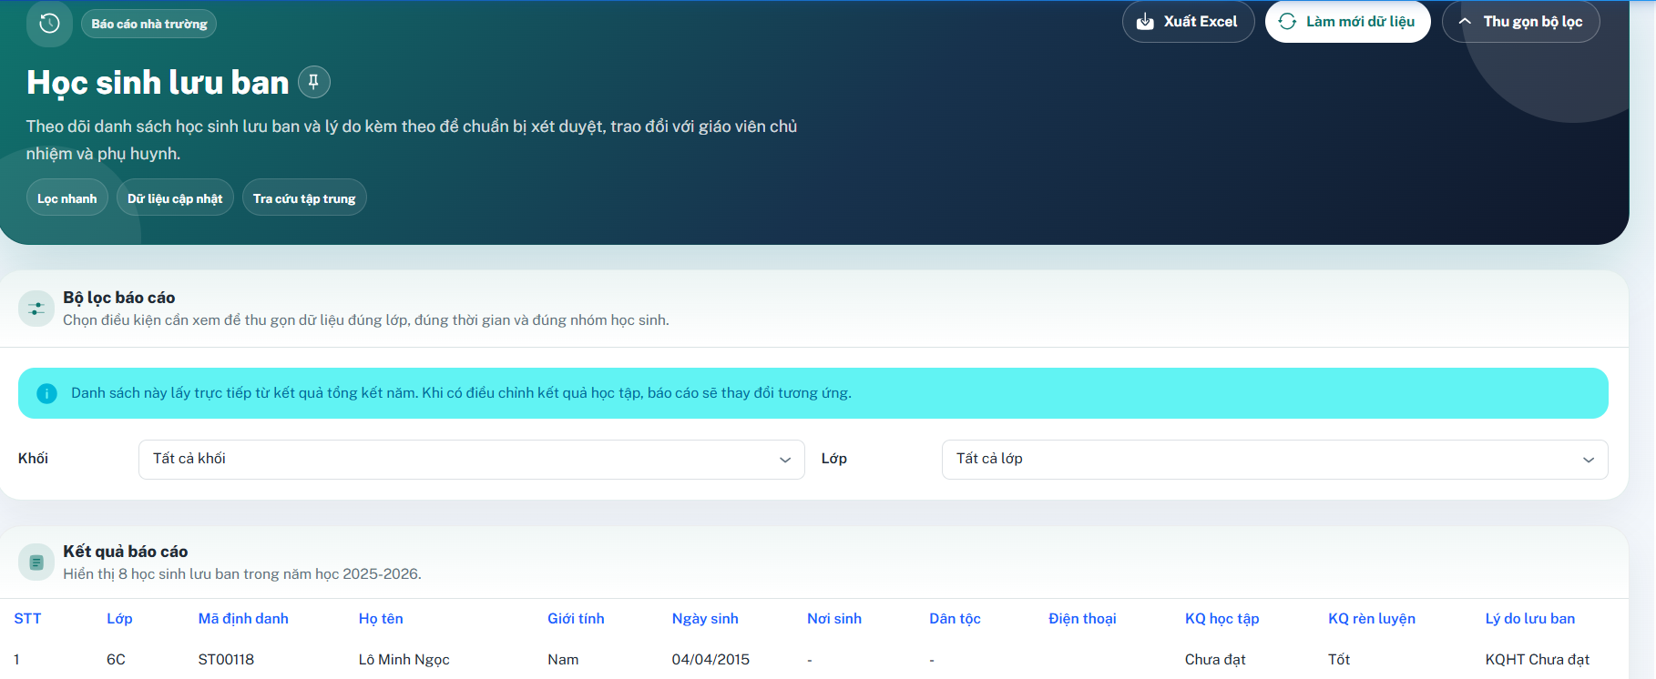Screen dimensions: 1656x679
Task: Sort by the Họ tên column header
Action: pyautogui.click(x=381, y=619)
